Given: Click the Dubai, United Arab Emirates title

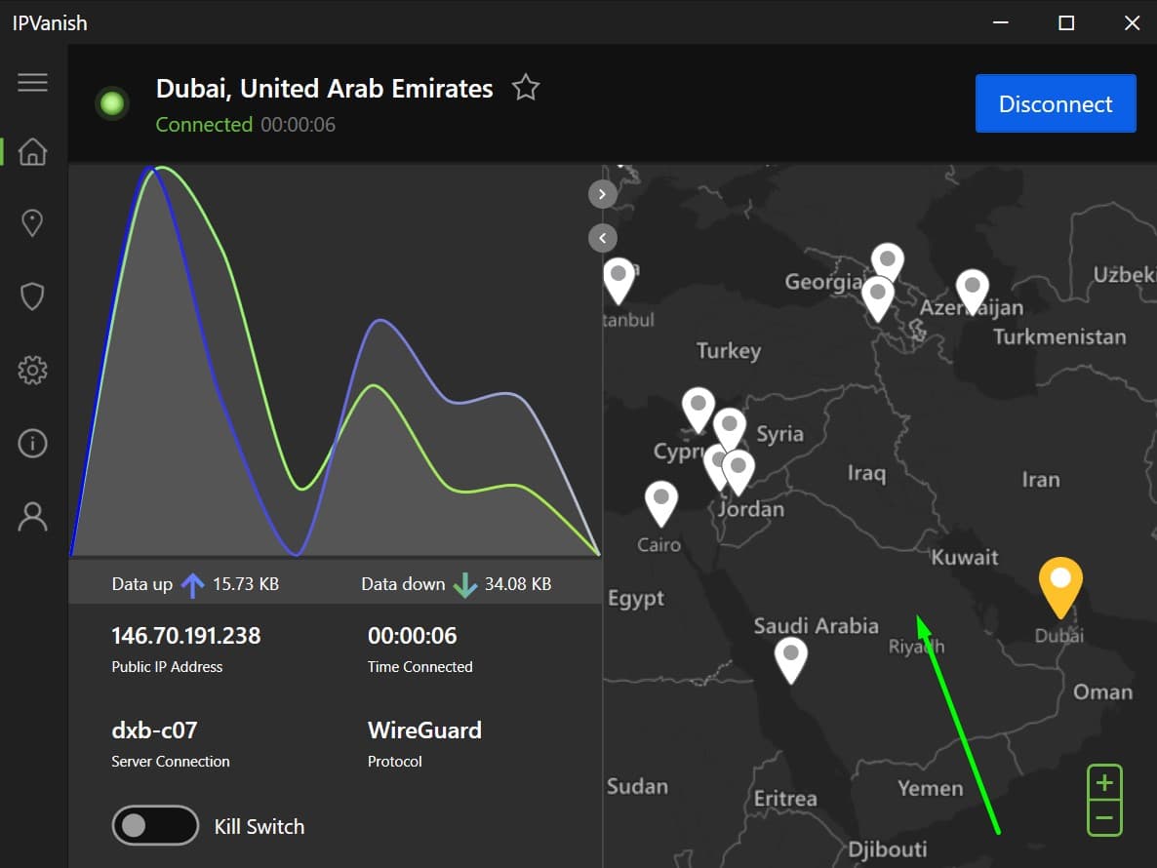Looking at the screenshot, I should point(325,89).
